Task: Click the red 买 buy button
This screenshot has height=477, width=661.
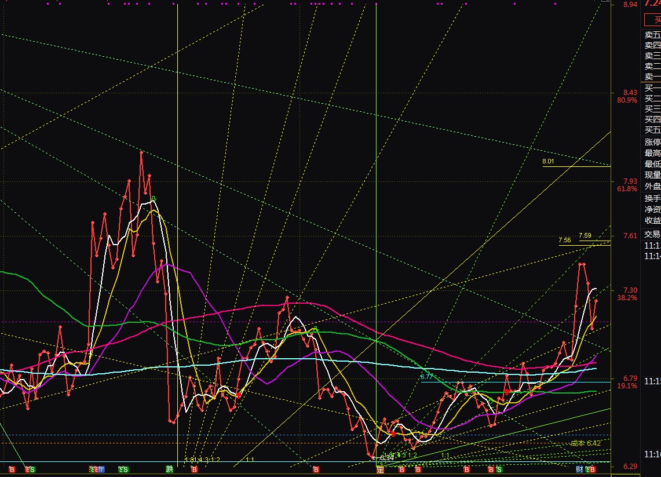Action: point(653,19)
